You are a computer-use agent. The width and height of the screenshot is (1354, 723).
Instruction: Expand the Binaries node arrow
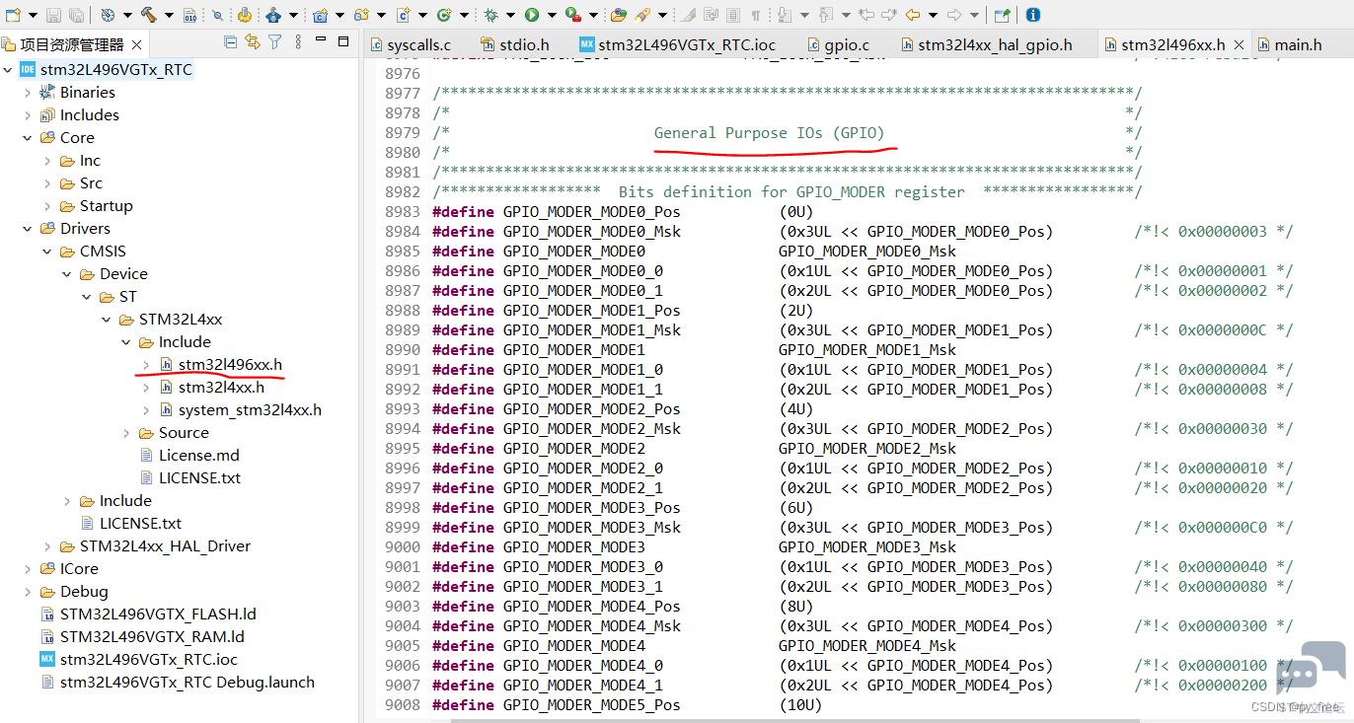(28, 92)
